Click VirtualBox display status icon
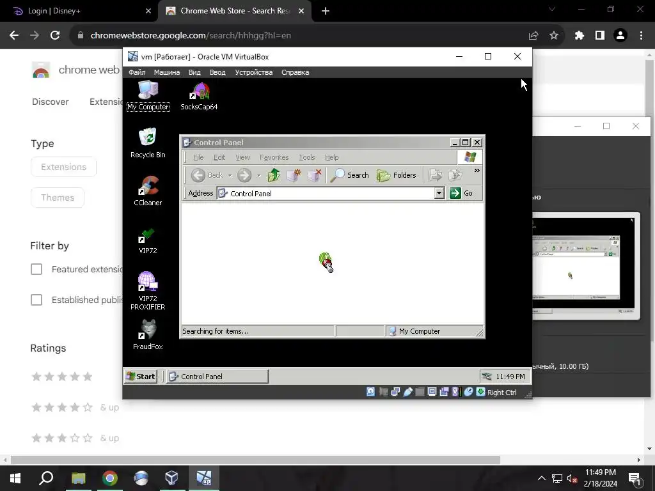Screen dimensions: 655x491 pos(432,392)
